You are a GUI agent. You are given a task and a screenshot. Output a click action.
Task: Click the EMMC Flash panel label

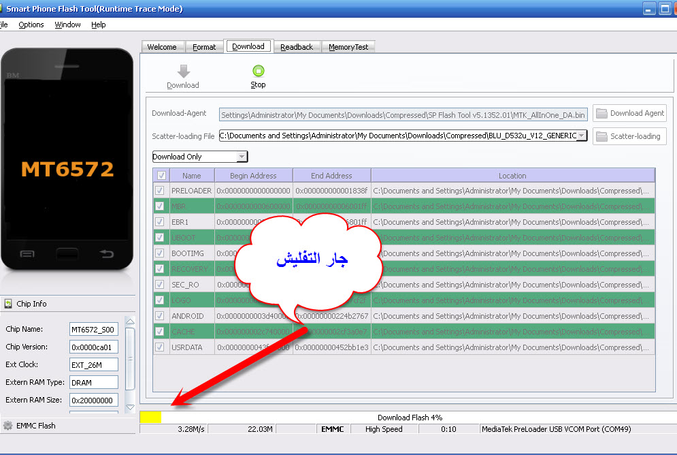click(36, 426)
